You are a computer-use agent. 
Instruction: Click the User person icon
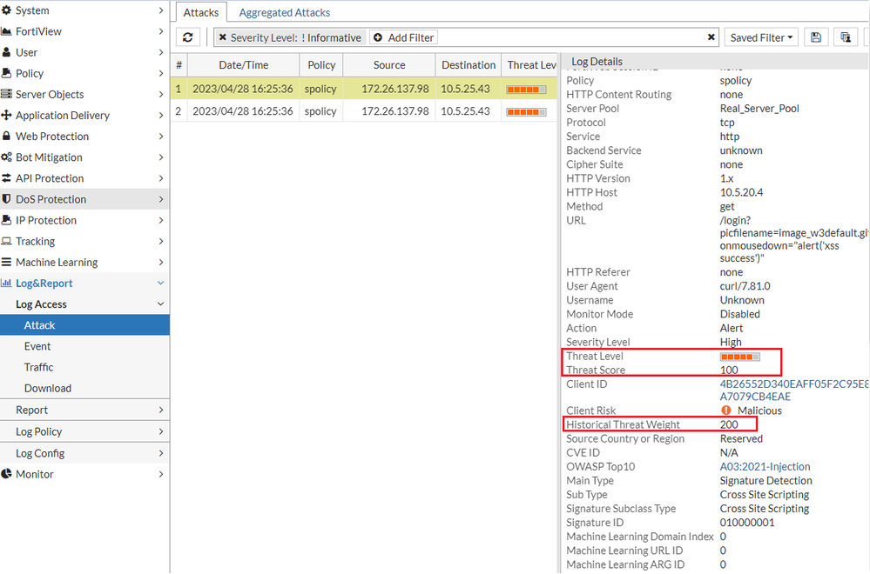(7, 53)
